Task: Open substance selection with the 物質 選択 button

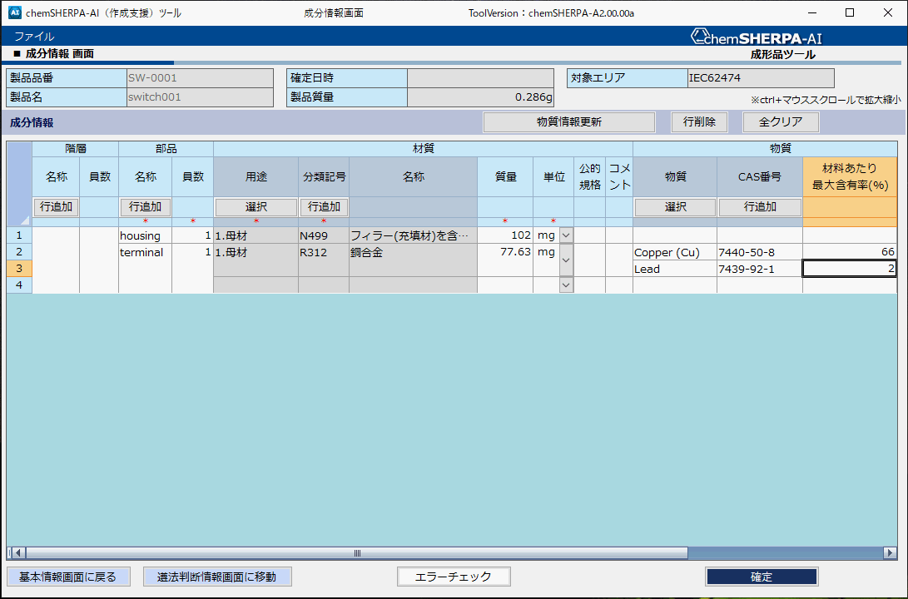Action: point(674,206)
